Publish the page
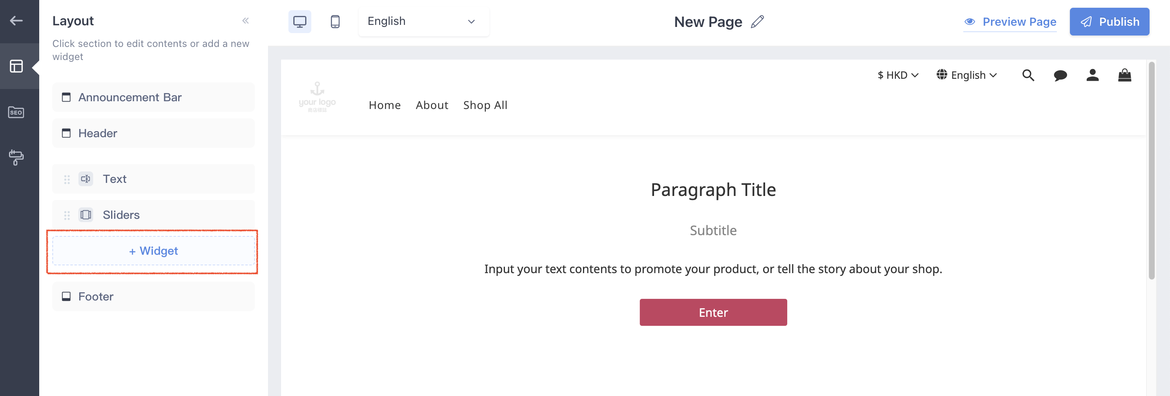1170x396 pixels. pos(1109,21)
